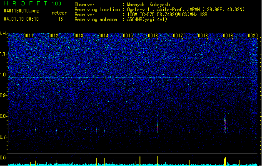Click the gray vertical bar beside the 0.7 kHz label
Image resolution: width=262 pixels, height=166 pixels.
tap(8, 127)
